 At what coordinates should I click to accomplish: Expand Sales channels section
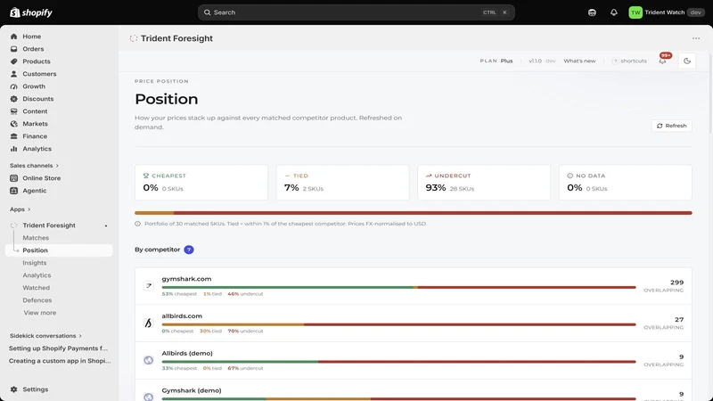(x=35, y=166)
